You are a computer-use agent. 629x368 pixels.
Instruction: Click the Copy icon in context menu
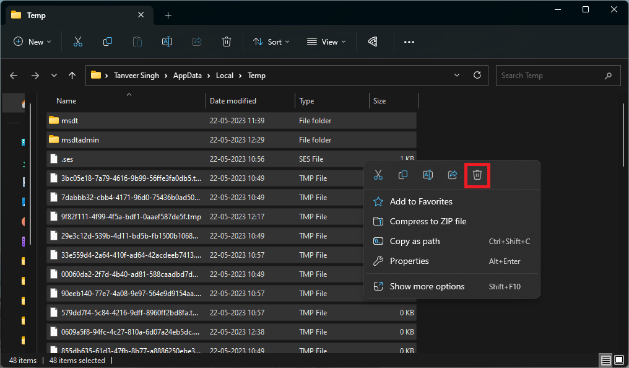pos(403,175)
